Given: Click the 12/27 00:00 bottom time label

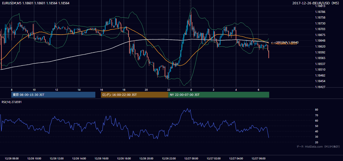Looking at the screenshot, I should pyautogui.click(x=191, y=159).
